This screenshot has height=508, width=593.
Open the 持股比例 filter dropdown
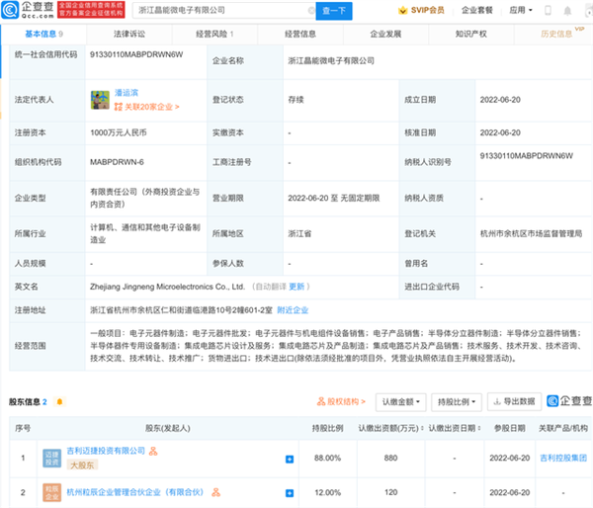457,402
